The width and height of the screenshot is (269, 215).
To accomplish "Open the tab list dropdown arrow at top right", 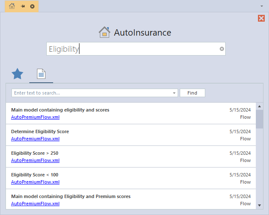I will (x=262, y=6).
